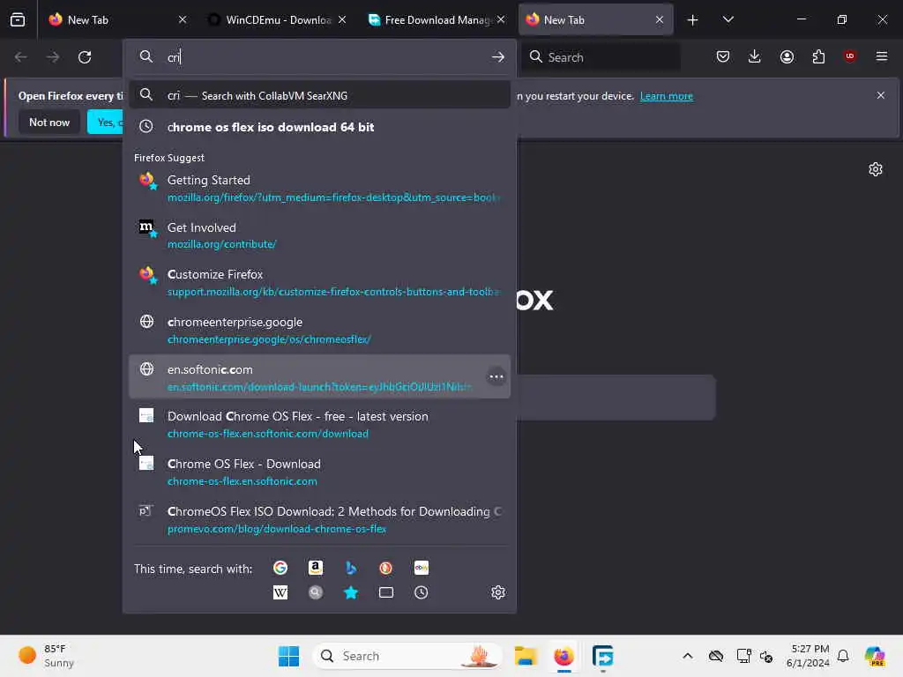Screen dimensions: 903x677
Task: Search with the grey SearXNG engine icon
Action: 316,592
